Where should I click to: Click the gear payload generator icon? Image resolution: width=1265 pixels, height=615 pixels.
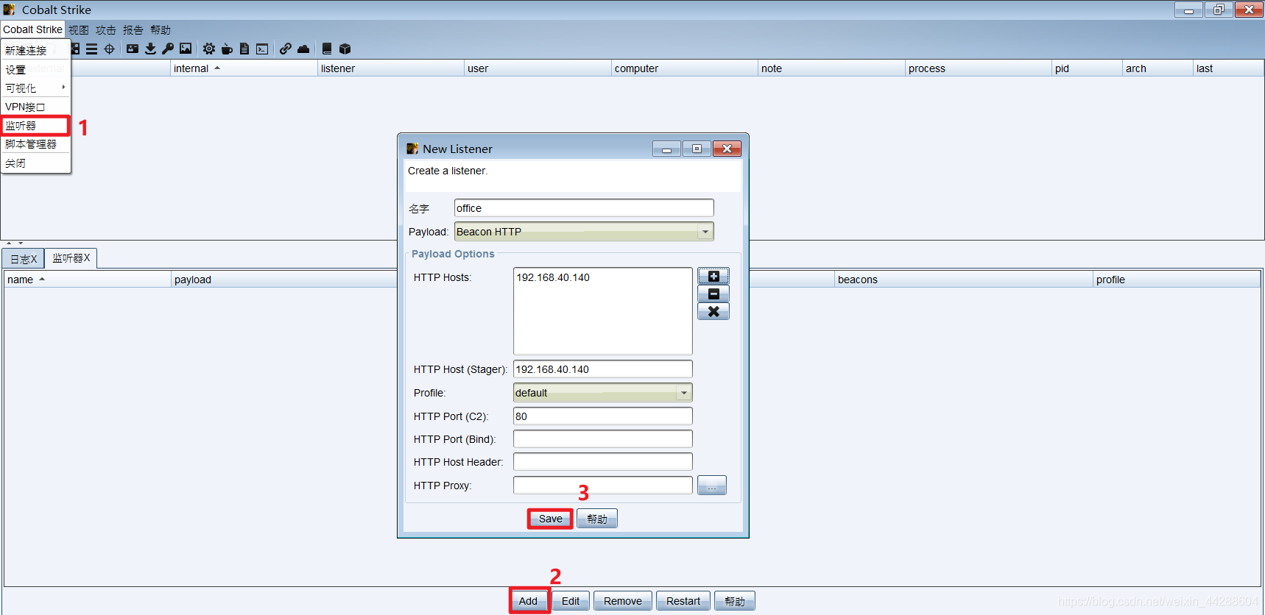click(x=209, y=49)
